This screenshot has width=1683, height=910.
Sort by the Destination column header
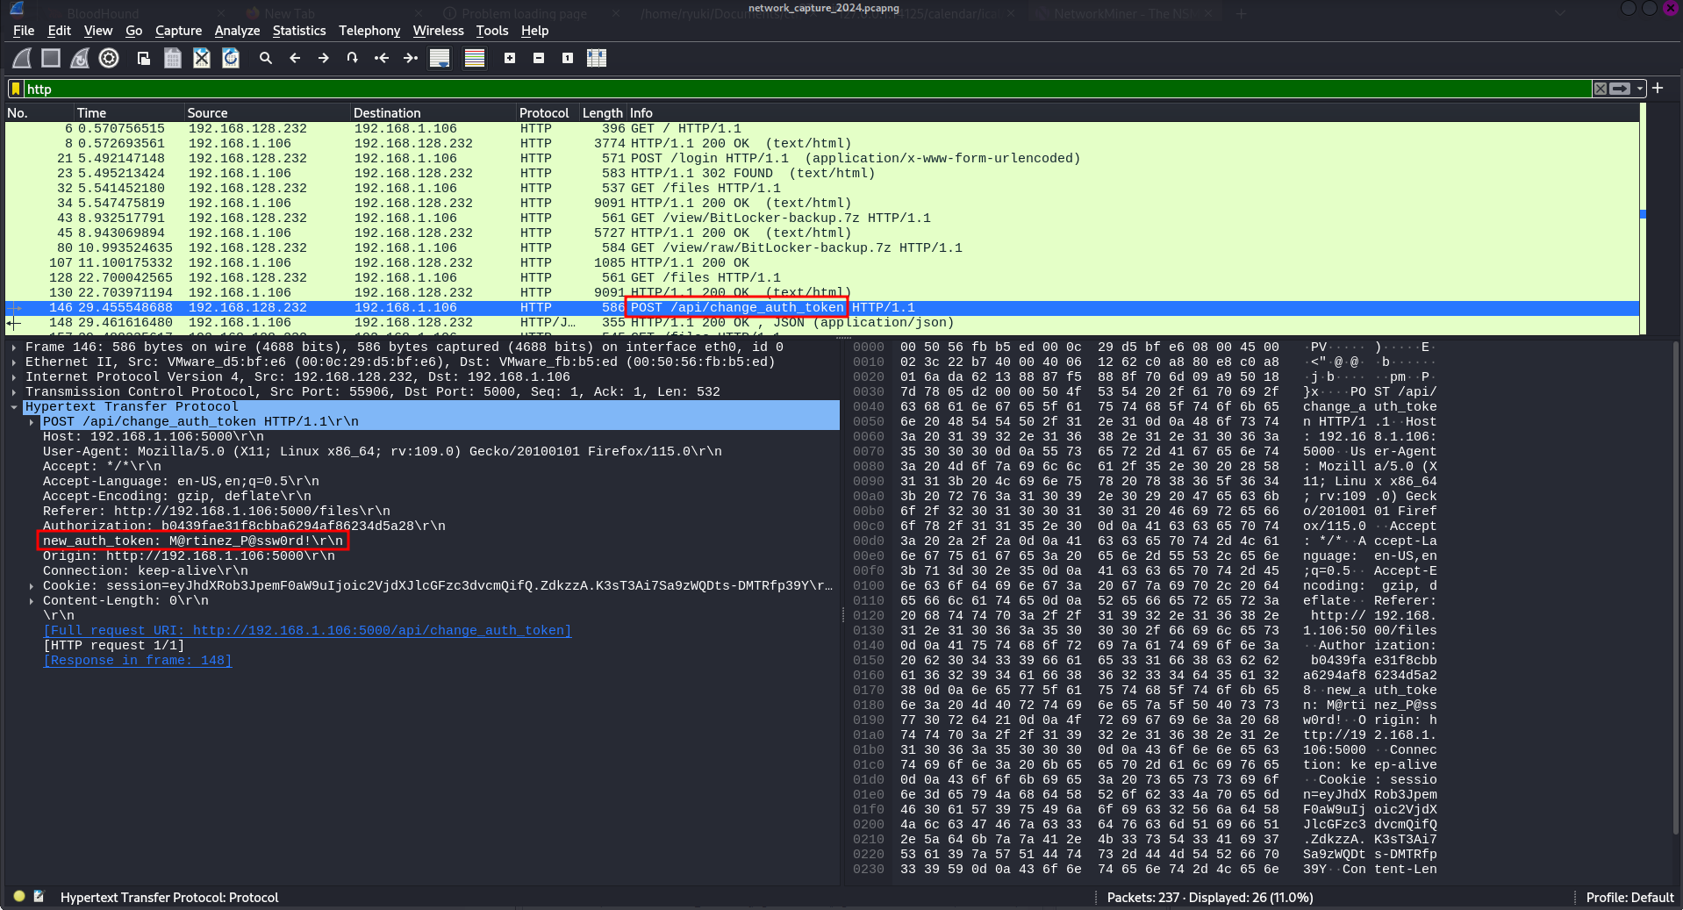tap(433, 113)
